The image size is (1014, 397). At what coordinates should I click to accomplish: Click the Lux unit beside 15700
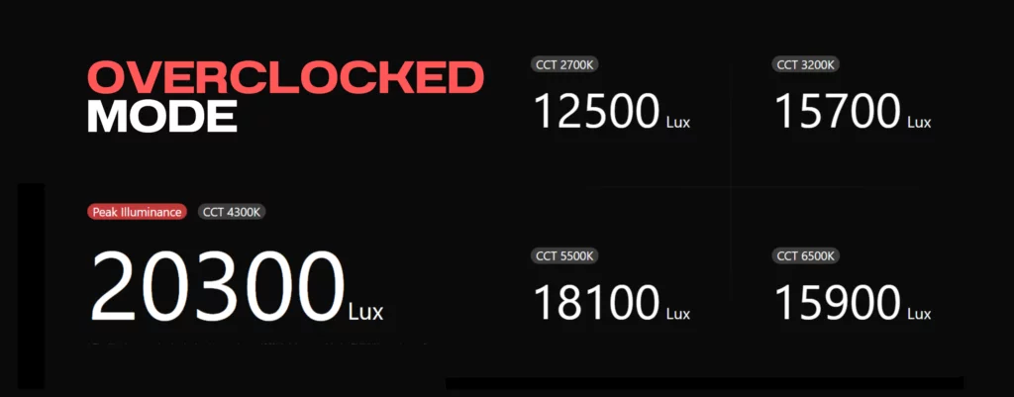pos(920,122)
